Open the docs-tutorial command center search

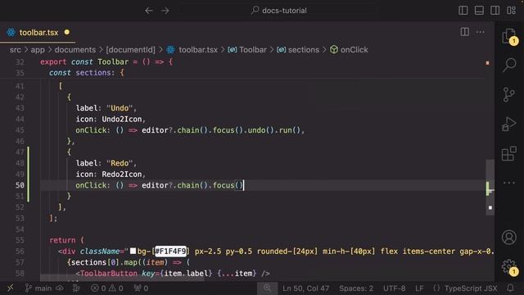(x=279, y=11)
